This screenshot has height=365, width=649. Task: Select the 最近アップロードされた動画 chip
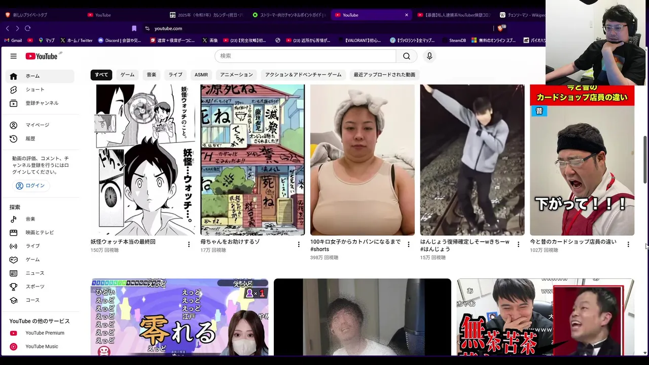(x=384, y=75)
